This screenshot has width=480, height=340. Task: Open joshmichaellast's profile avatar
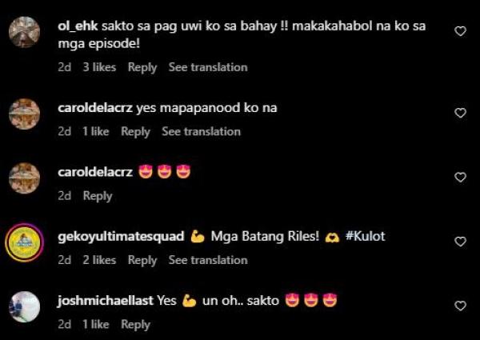pyautogui.click(x=25, y=306)
